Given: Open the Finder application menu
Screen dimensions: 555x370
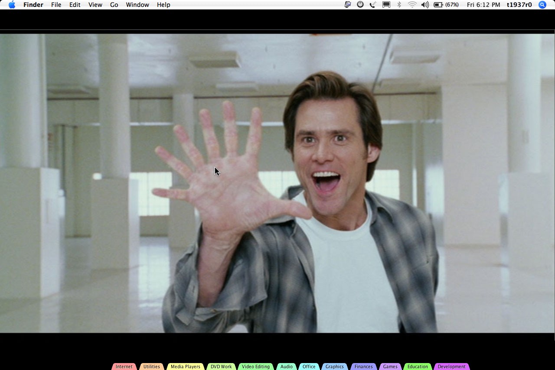Looking at the screenshot, I should (33, 5).
